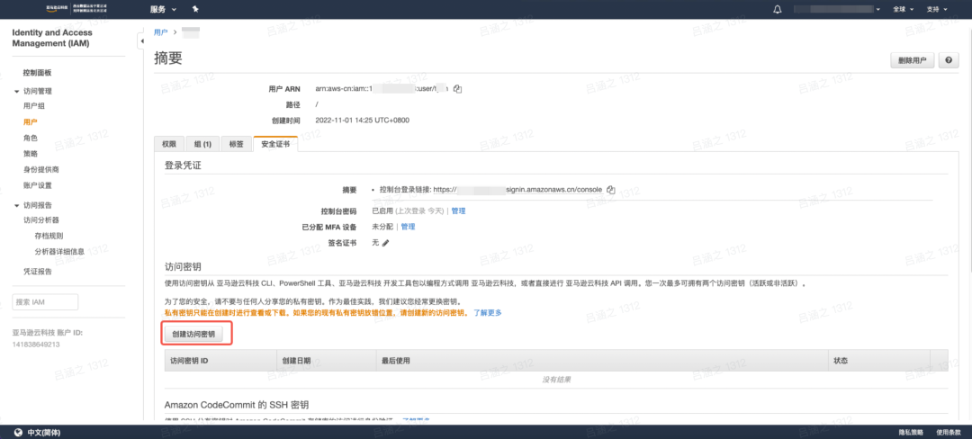Image resolution: width=972 pixels, height=439 pixels.
Task: Open 账户设置 in sidebar
Action: pyautogui.click(x=38, y=185)
